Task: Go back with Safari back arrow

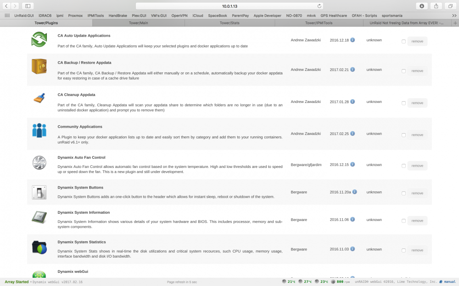Action: coord(6,6)
